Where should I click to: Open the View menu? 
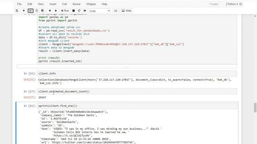click(41, 4)
